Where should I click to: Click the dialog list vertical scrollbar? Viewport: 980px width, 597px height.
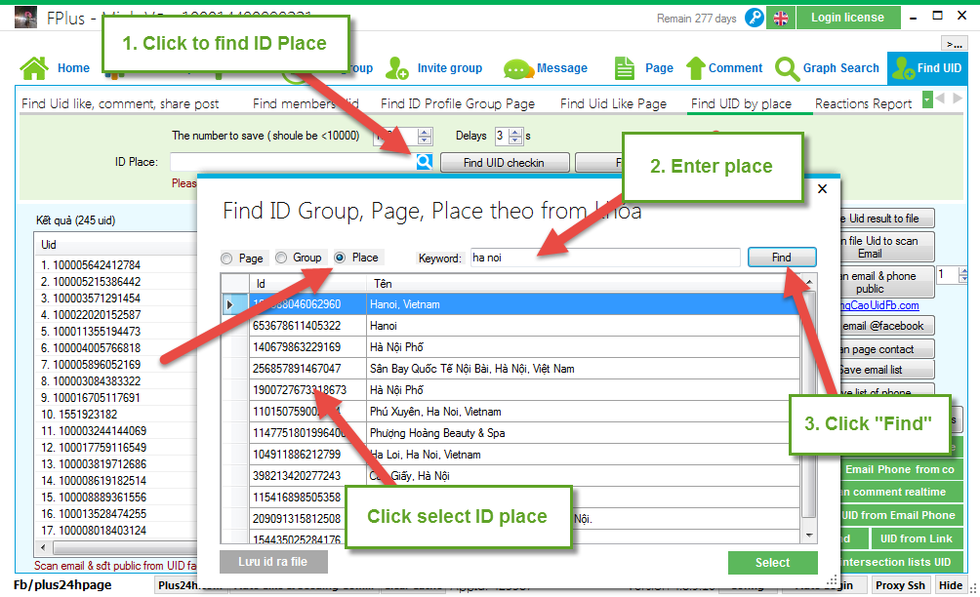coord(809,405)
